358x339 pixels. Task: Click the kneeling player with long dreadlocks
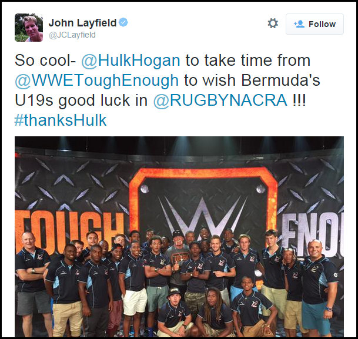213,313
